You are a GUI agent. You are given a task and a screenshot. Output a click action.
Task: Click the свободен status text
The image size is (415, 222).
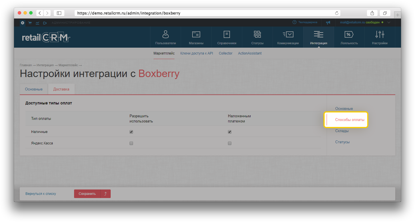click(x=373, y=22)
